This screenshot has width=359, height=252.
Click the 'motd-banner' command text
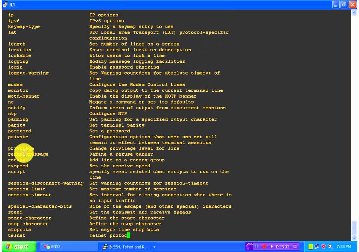[x=23, y=96]
